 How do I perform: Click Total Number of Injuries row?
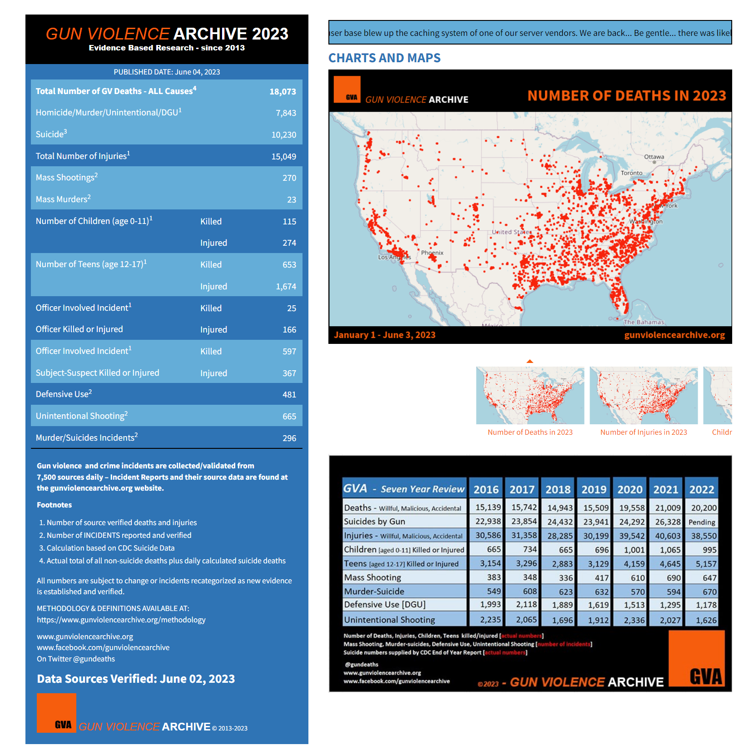coord(167,156)
